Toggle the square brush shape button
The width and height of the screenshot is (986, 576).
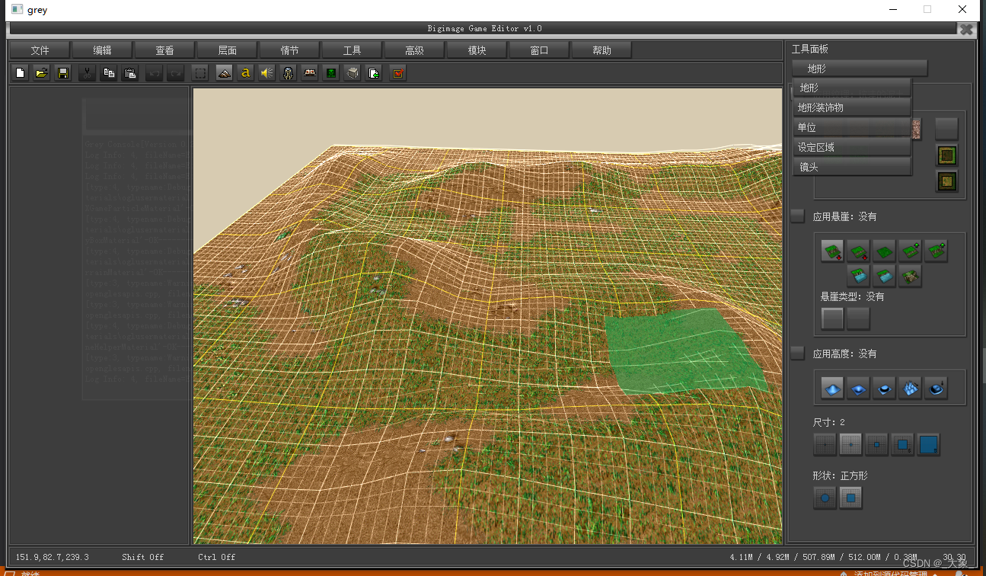tap(850, 499)
